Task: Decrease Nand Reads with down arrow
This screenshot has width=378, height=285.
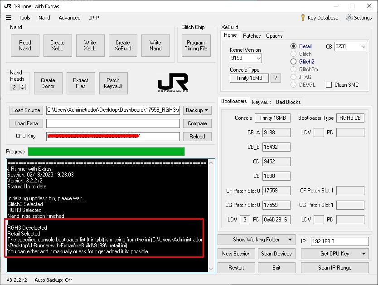Action: pyautogui.click(x=23, y=89)
